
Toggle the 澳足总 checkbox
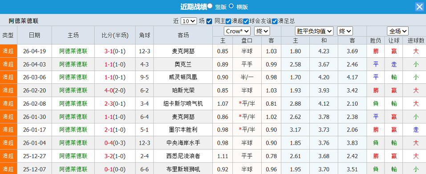[x=275, y=21]
